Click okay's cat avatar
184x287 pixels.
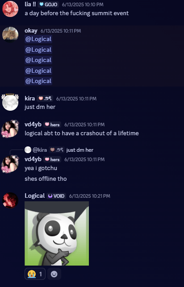(x=10, y=35)
